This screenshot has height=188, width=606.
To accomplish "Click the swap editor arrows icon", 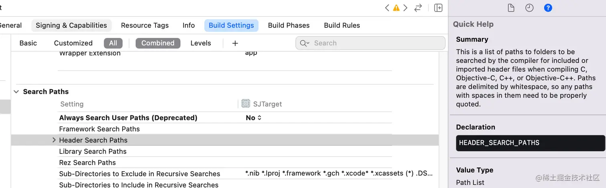I will coord(418,8).
